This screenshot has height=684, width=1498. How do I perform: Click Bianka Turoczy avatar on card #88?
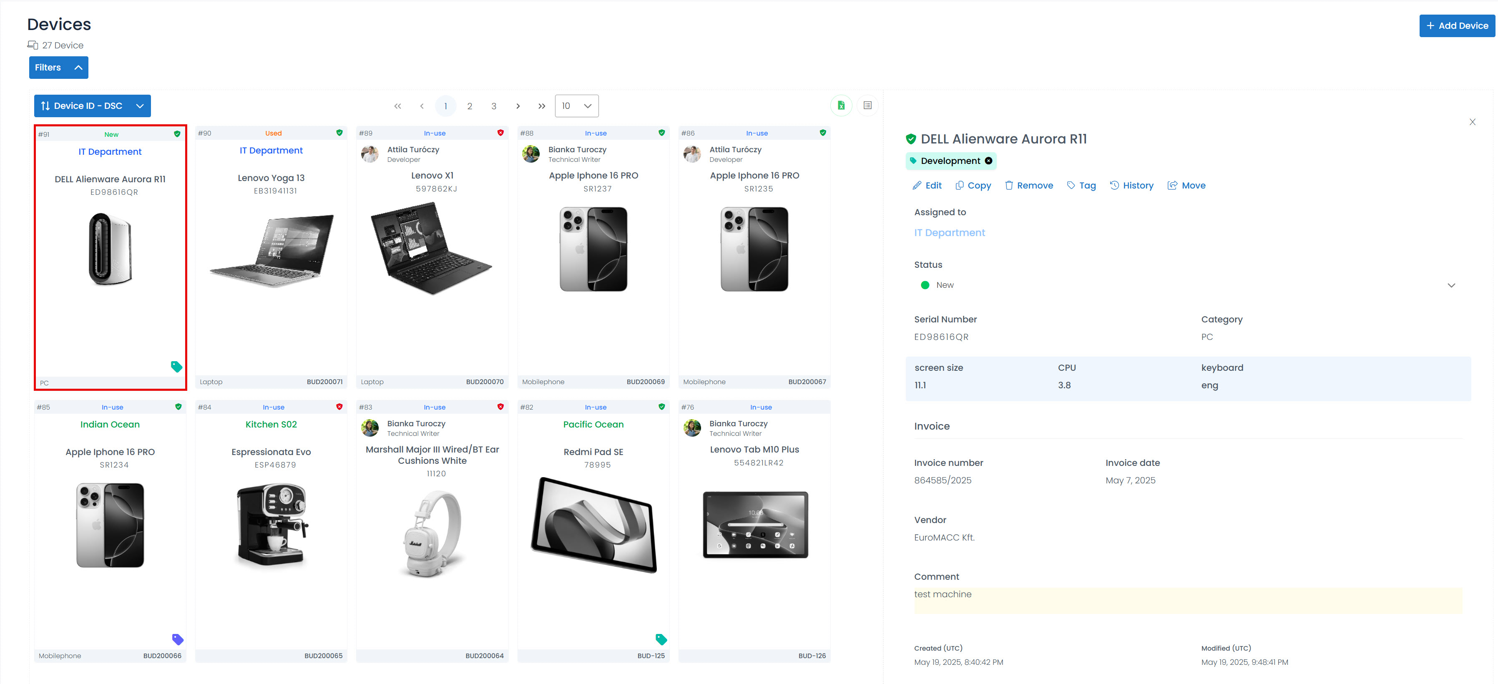pyautogui.click(x=530, y=154)
